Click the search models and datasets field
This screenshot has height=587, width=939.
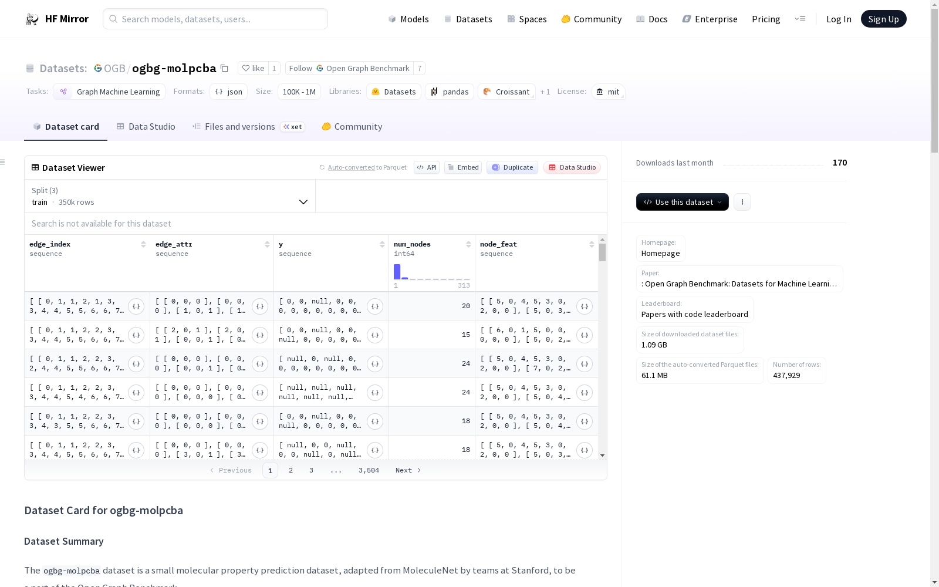(215, 19)
